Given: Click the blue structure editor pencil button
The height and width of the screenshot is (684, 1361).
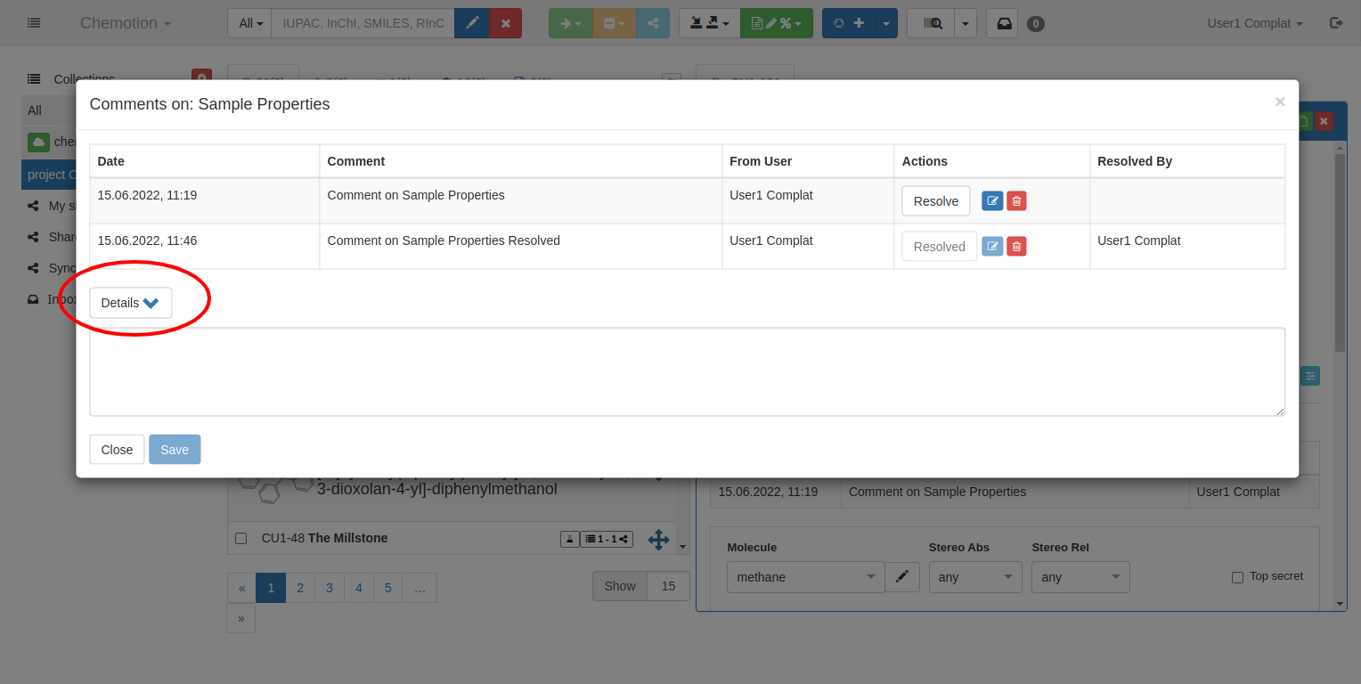Looking at the screenshot, I should click(472, 23).
